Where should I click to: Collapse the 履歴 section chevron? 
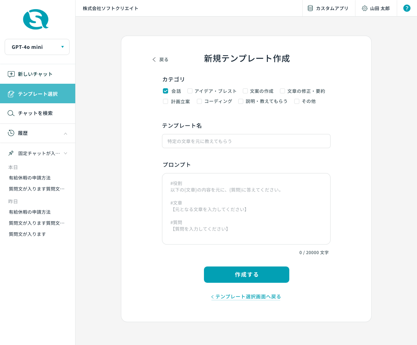point(65,134)
